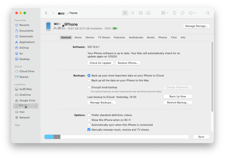Viewport: 225px width, 158px height.
Task: Click Restore Backup button
Action: pyautogui.click(x=178, y=103)
